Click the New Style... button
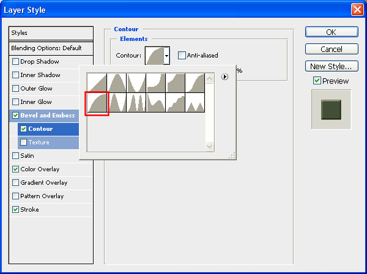The image size is (367, 274). coord(332,66)
